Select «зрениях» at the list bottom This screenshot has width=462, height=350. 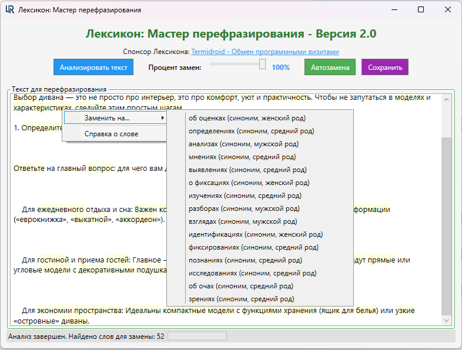[x=241, y=299]
